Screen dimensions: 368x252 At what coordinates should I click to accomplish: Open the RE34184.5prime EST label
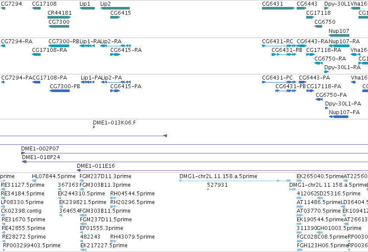click(x=23, y=194)
